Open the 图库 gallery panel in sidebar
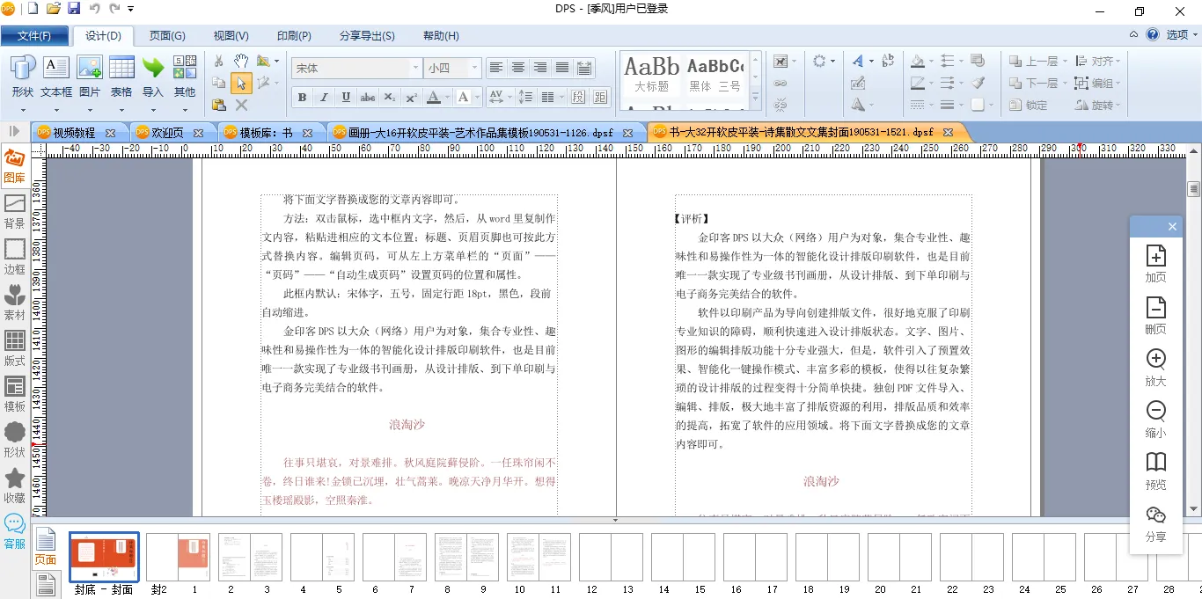This screenshot has width=1202, height=599. [x=14, y=165]
